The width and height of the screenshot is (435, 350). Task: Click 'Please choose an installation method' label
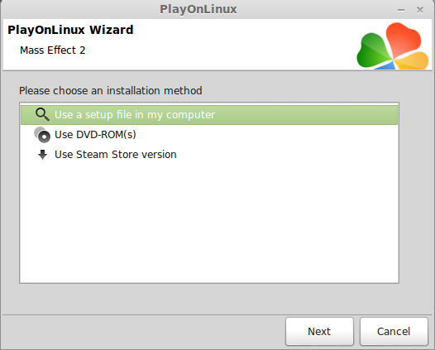[111, 91]
